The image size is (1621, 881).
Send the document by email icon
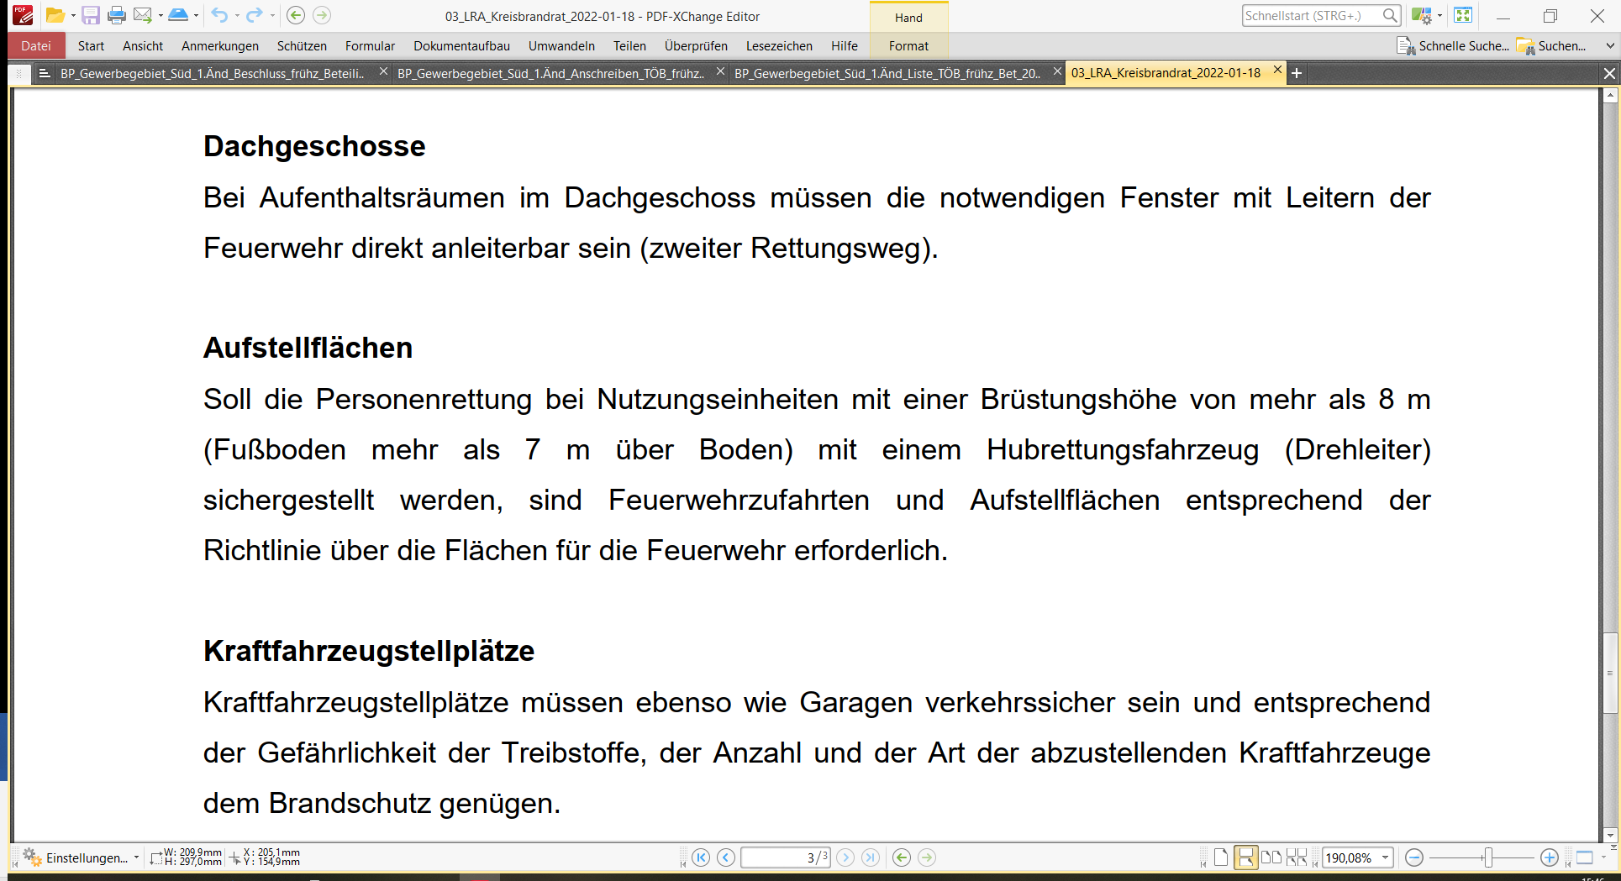tap(143, 15)
